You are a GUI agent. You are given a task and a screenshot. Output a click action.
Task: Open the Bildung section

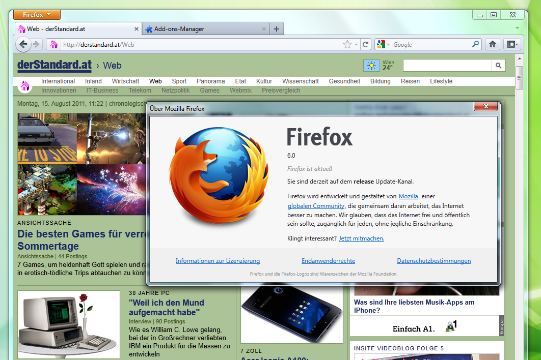point(380,81)
